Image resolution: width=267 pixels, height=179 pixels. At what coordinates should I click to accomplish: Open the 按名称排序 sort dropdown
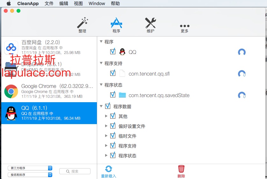30,175
